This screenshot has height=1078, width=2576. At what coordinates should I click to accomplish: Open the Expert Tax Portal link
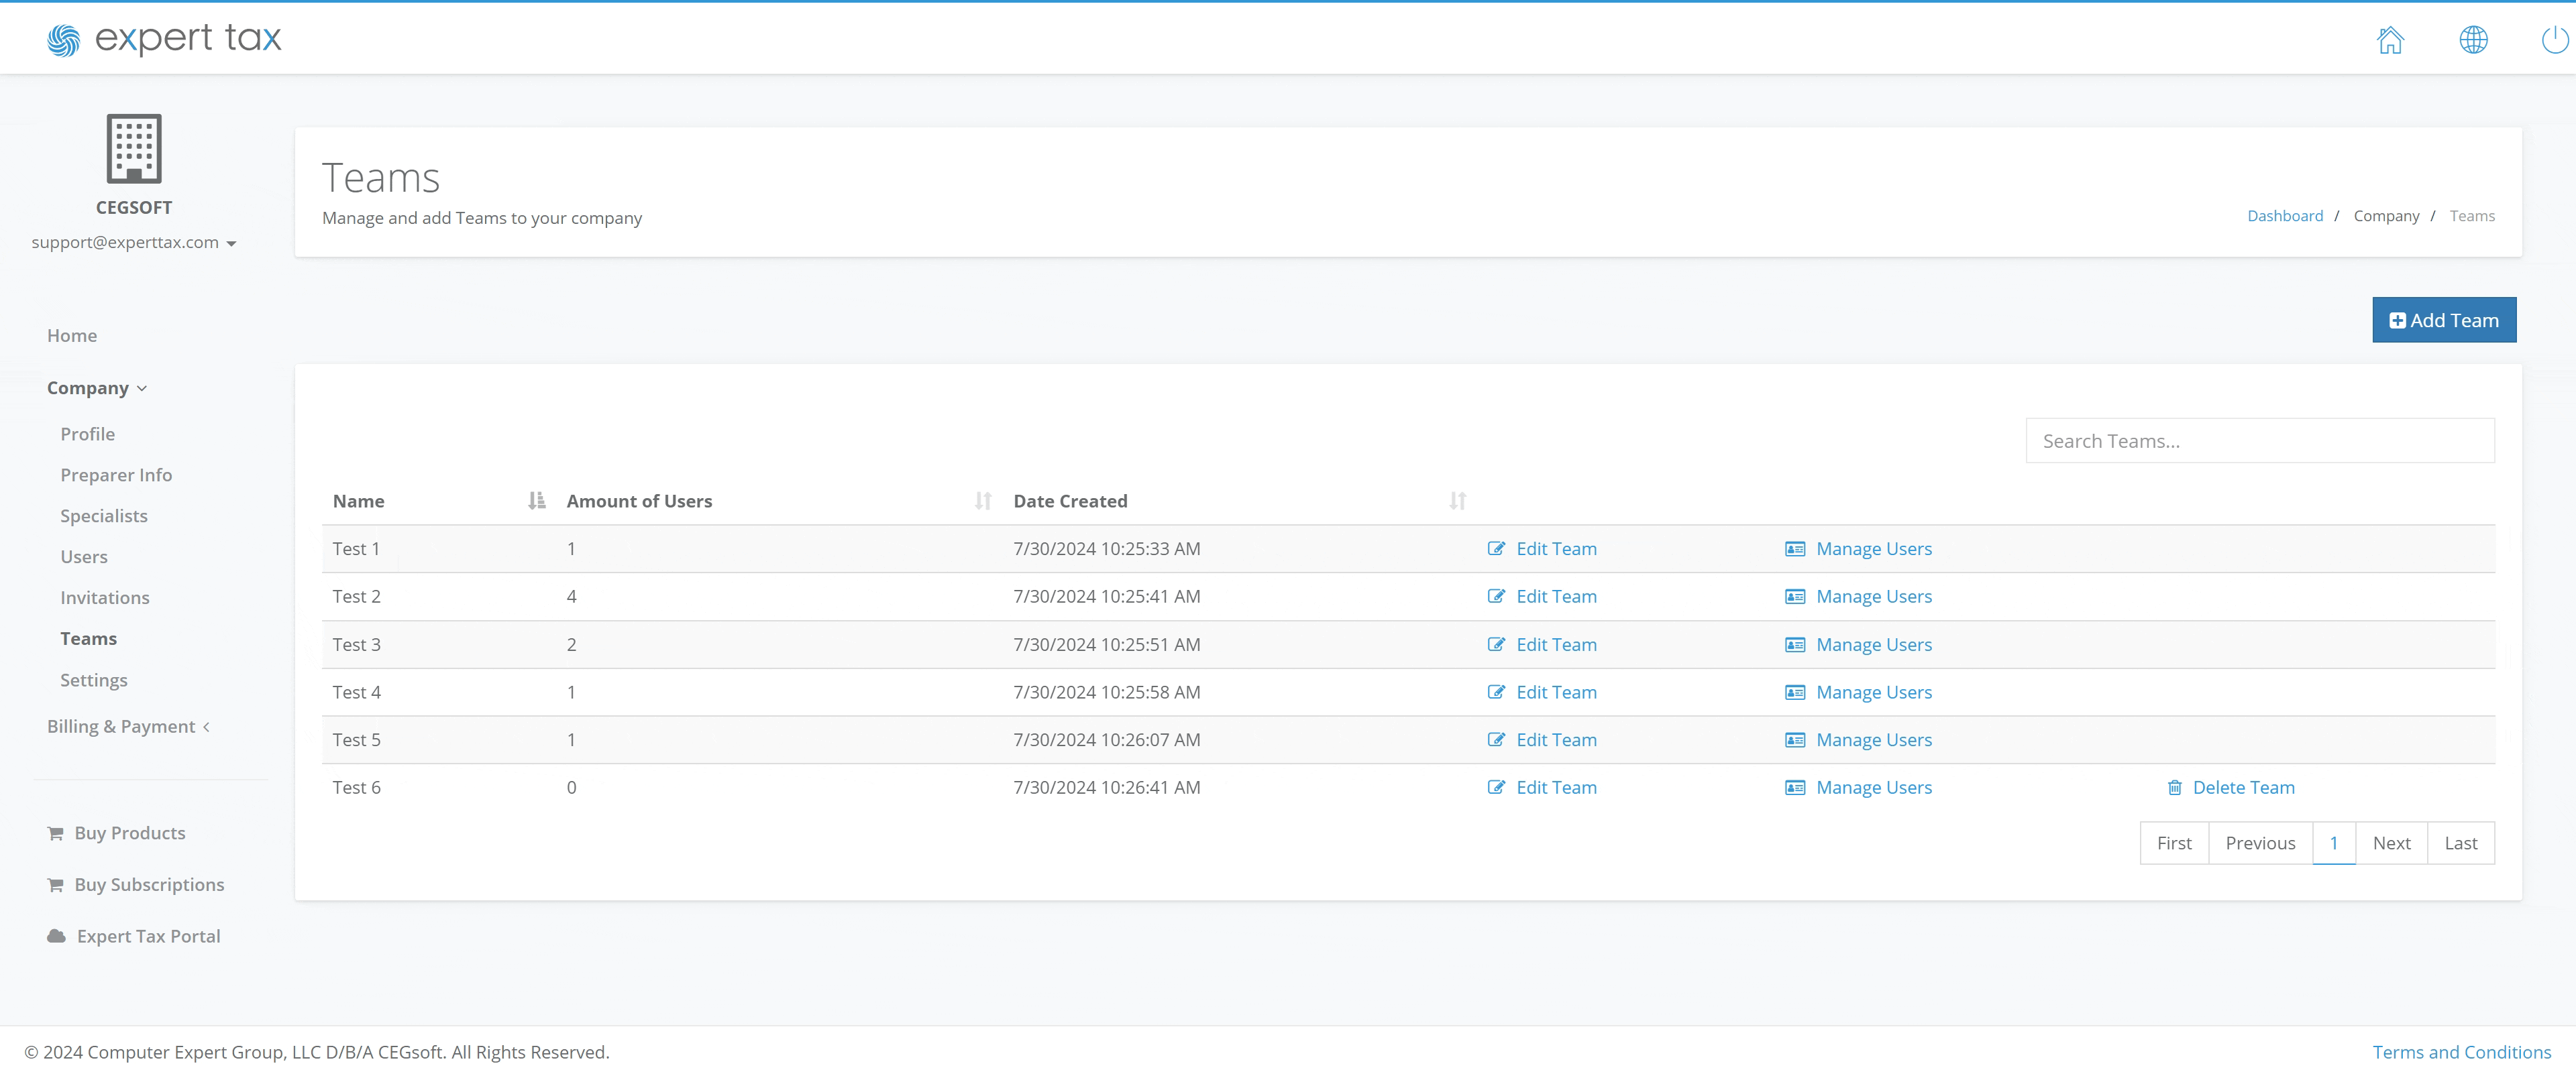click(148, 936)
